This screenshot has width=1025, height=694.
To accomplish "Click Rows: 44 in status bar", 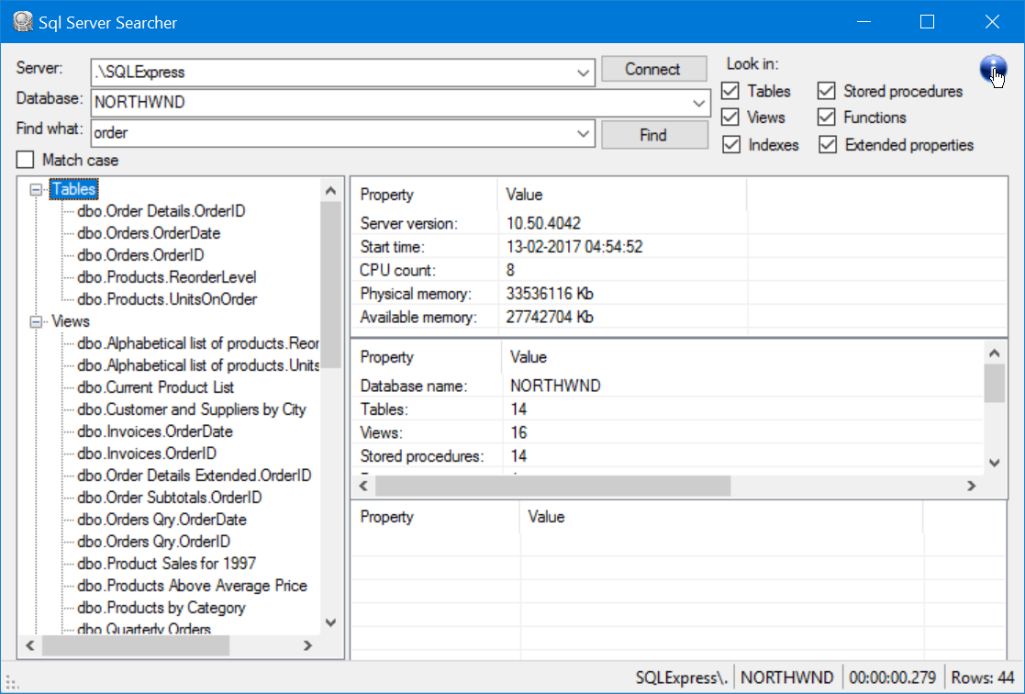I will pos(983,677).
